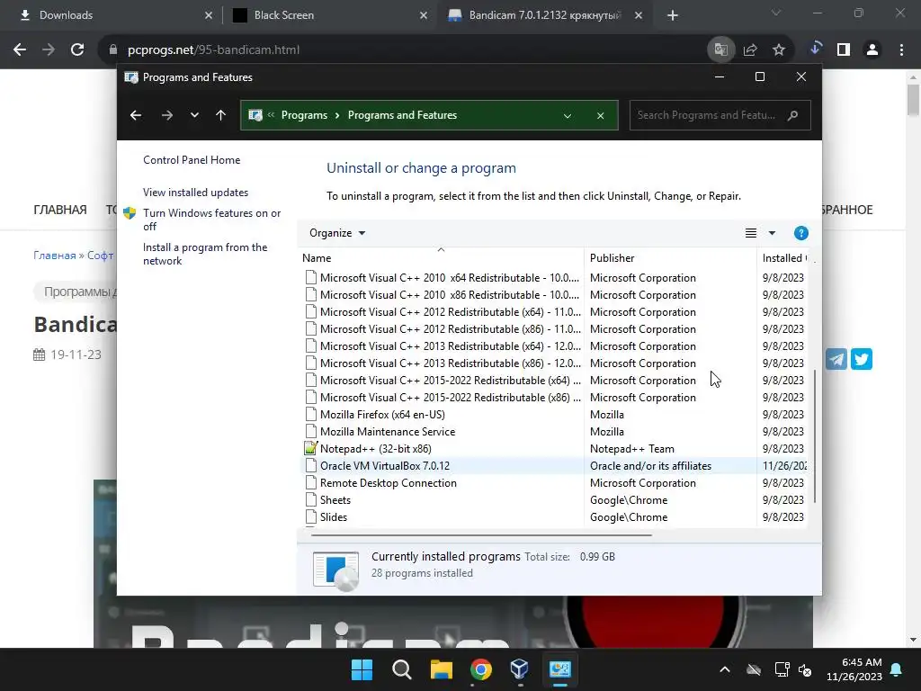Image resolution: width=921 pixels, height=691 pixels.
Task: Click the program list vertical scrollbar
Action: (x=815, y=436)
